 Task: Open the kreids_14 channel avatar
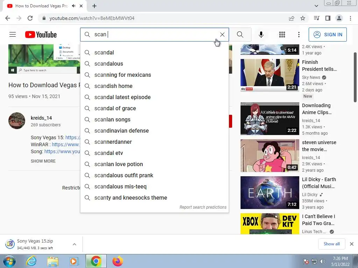coord(17,121)
